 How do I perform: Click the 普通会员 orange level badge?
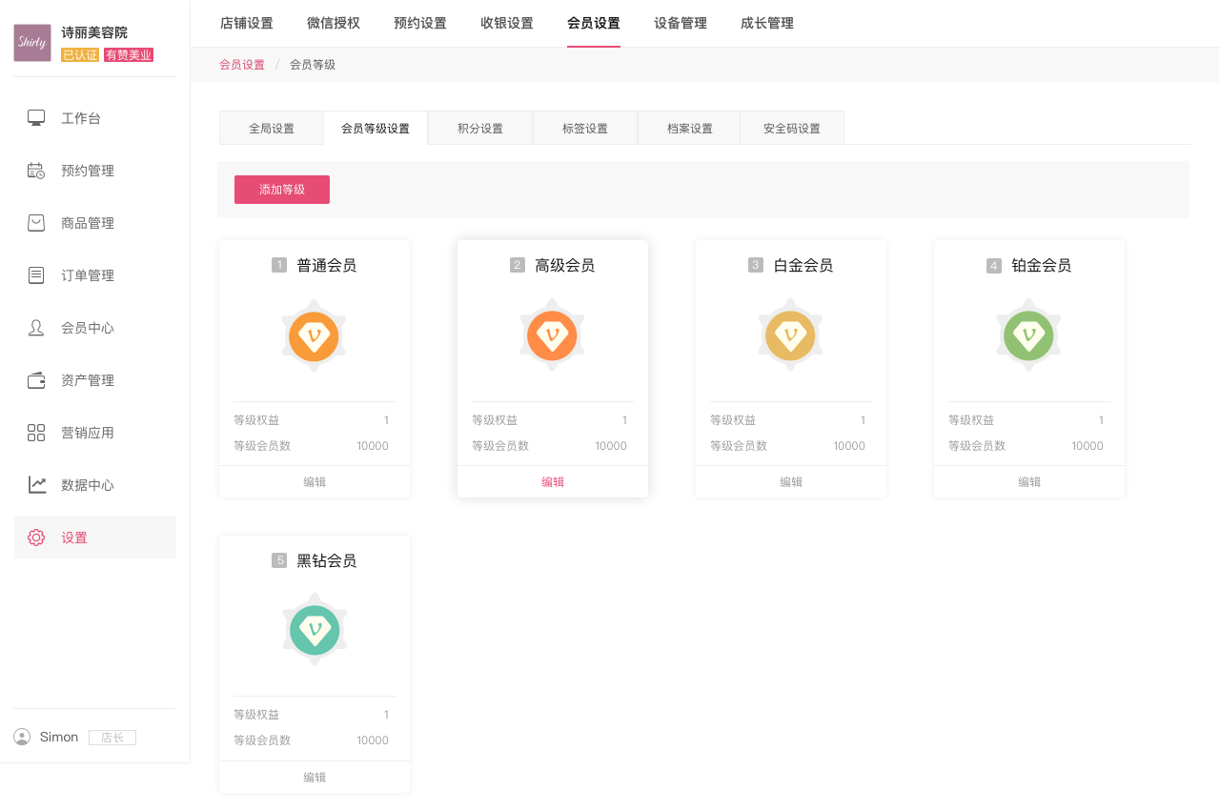pos(314,335)
